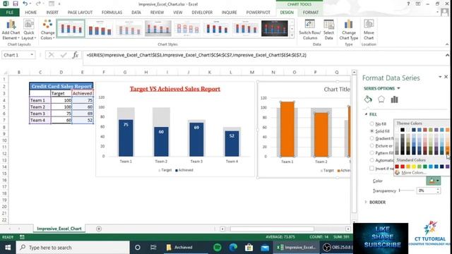
Task: Open Change Colors palette
Action: [x=47, y=30]
